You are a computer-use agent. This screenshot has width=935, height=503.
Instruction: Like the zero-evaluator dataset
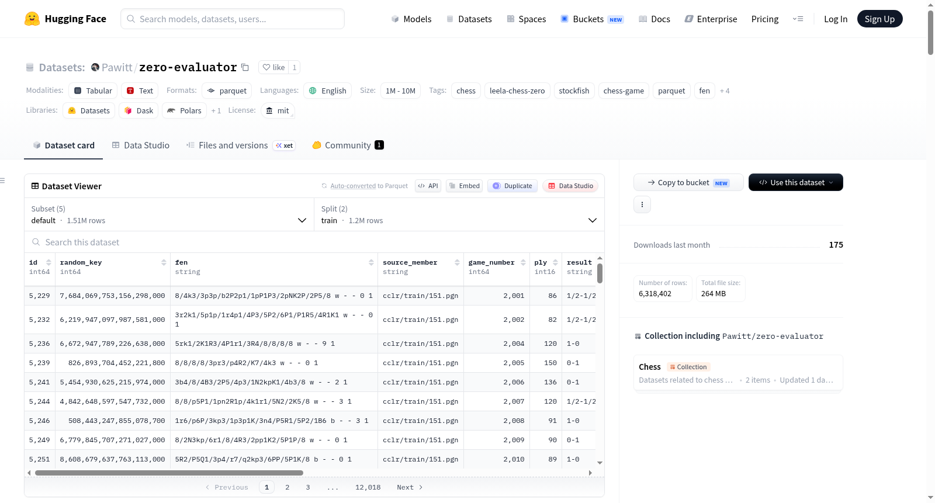(x=273, y=67)
